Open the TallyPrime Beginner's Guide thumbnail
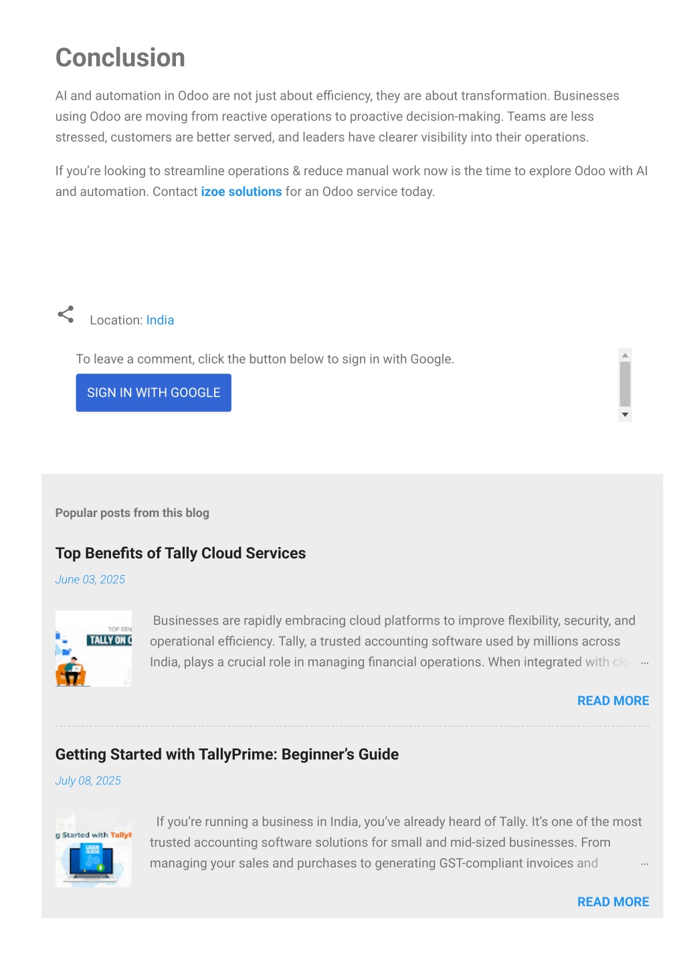The image size is (685, 969). click(94, 850)
